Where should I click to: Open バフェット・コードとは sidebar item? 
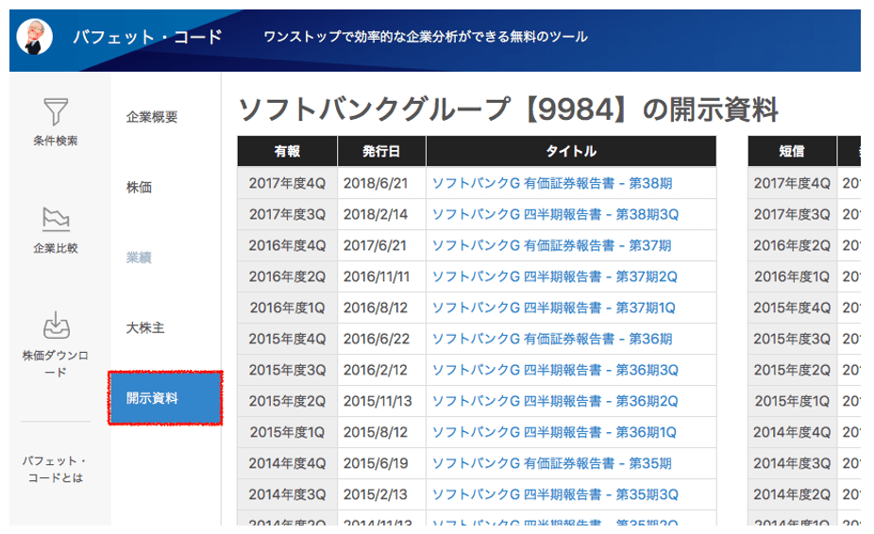(x=56, y=469)
